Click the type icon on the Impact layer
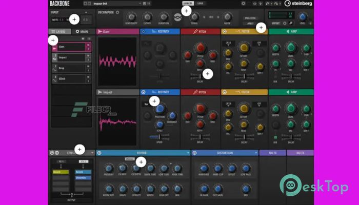Image resolution: width=359 pixels, height=205 pixels. pos(54,59)
